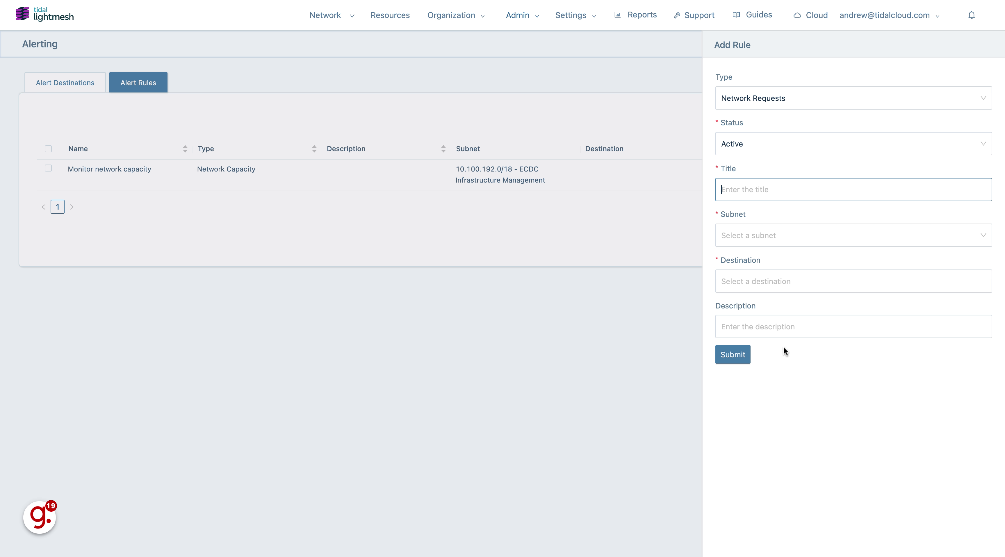Check the Monitor network capacity row checkbox
The image size is (1005, 557).
pyautogui.click(x=48, y=168)
